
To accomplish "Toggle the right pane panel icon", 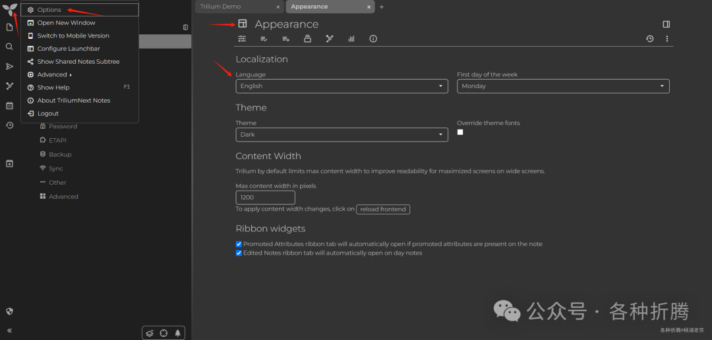I will (666, 24).
